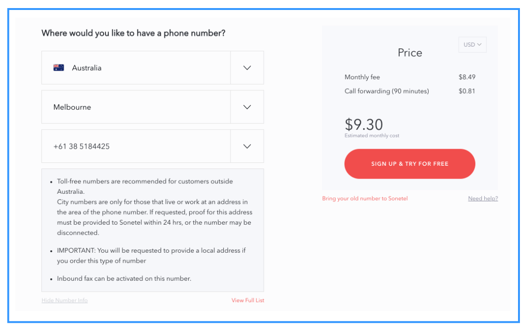The width and height of the screenshot is (528, 331).
Task: Open the country selection dropdown
Action: [x=143, y=67]
